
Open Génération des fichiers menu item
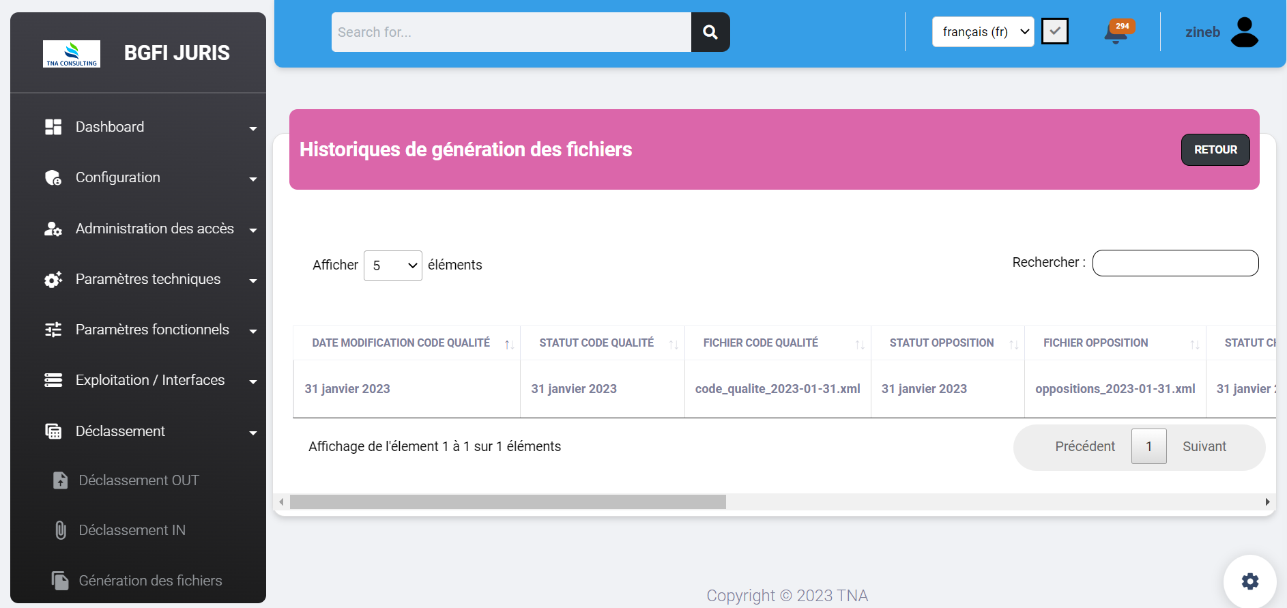[150, 581]
